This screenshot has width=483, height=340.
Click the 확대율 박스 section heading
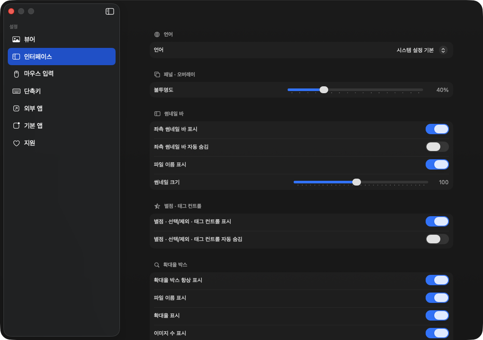point(175,265)
